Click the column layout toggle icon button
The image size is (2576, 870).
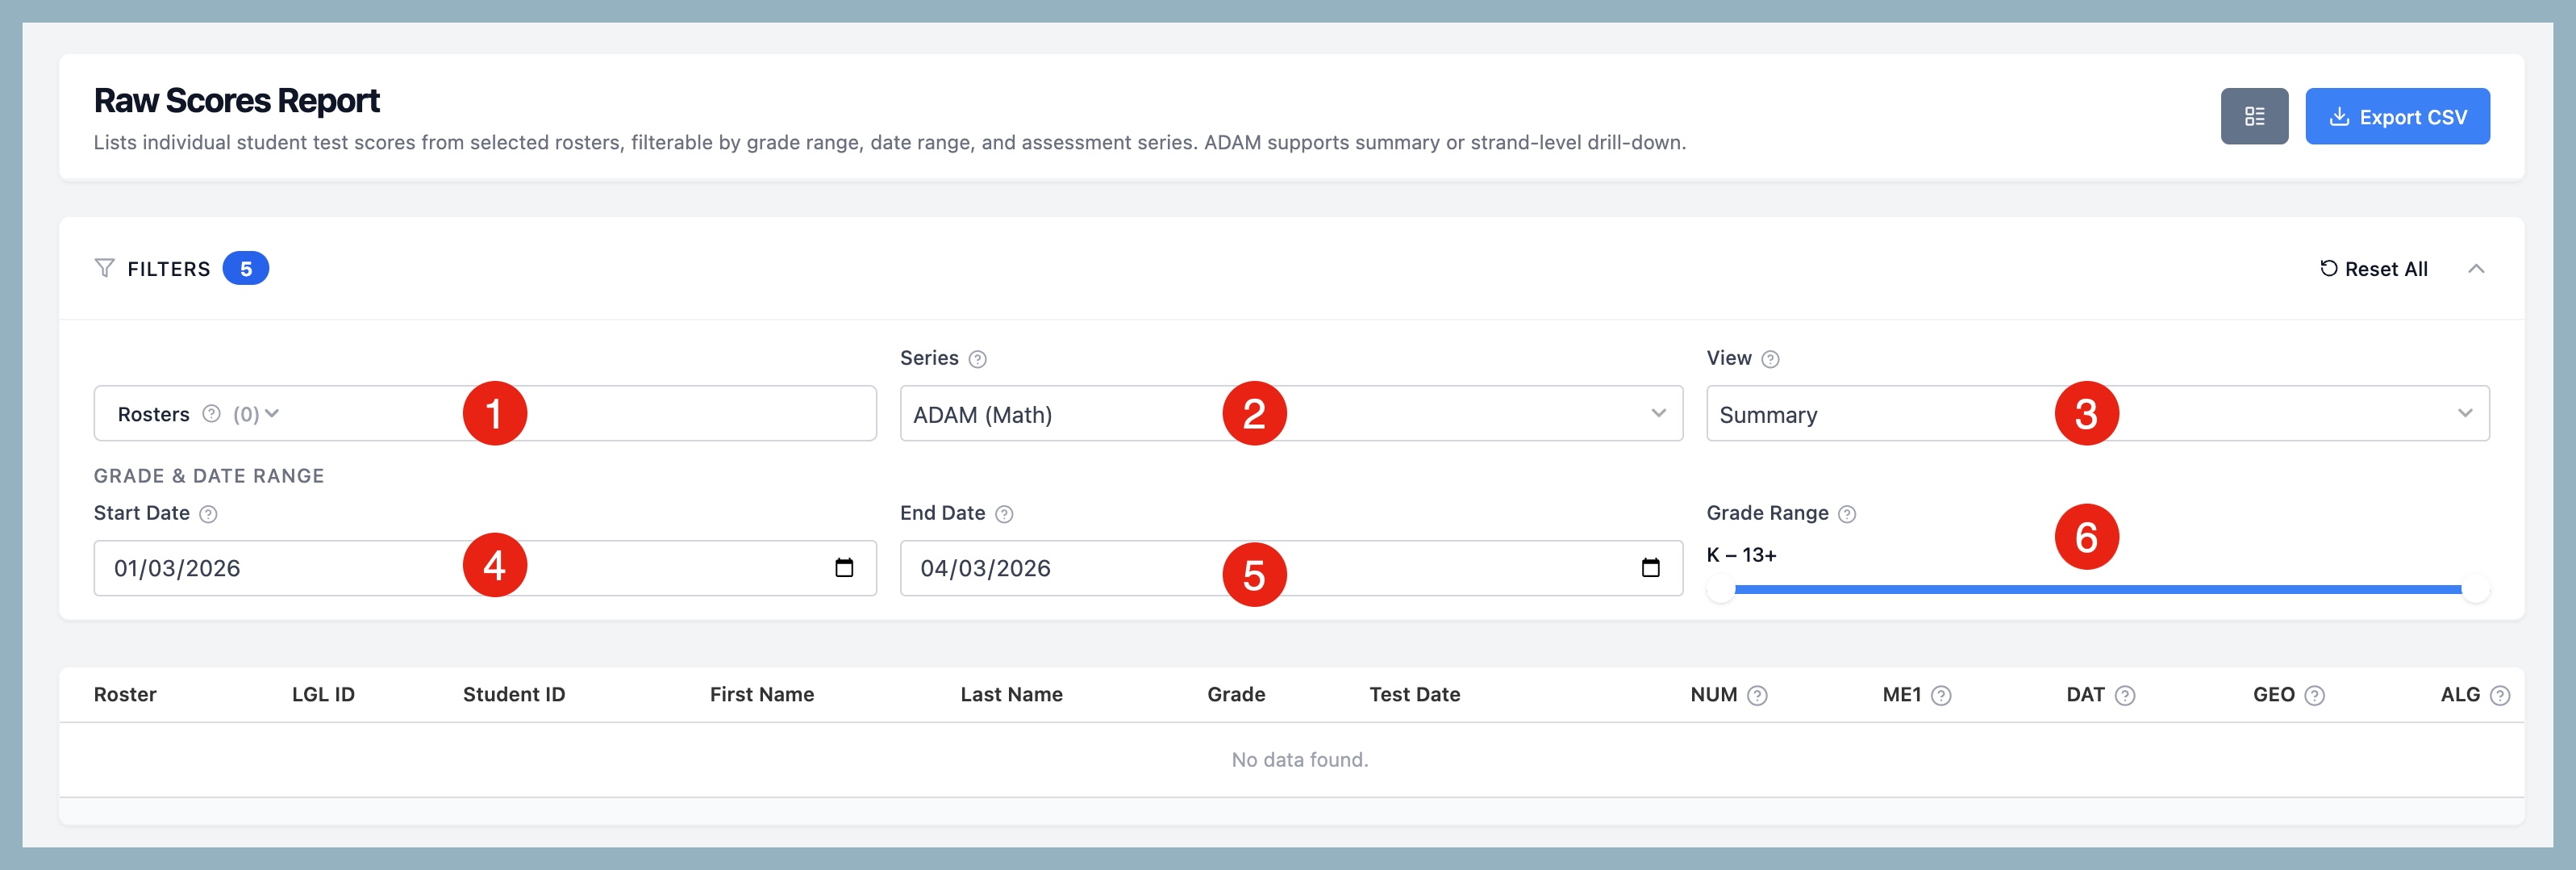(2254, 116)
